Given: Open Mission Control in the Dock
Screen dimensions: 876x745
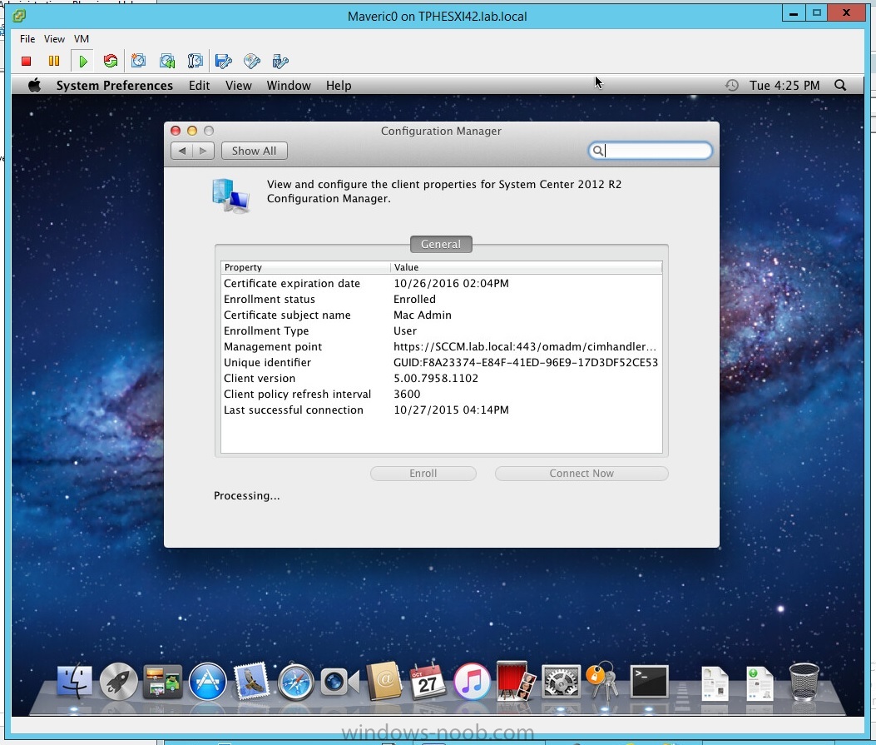Looking at the screenshot, I should click(162, 682).
